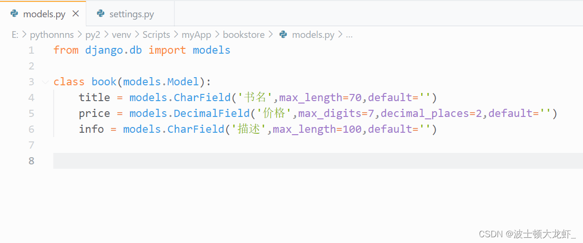Select the pythonnns breadcrumb folder
Viewport: 583px width, 243px height.
coord(52,35)
